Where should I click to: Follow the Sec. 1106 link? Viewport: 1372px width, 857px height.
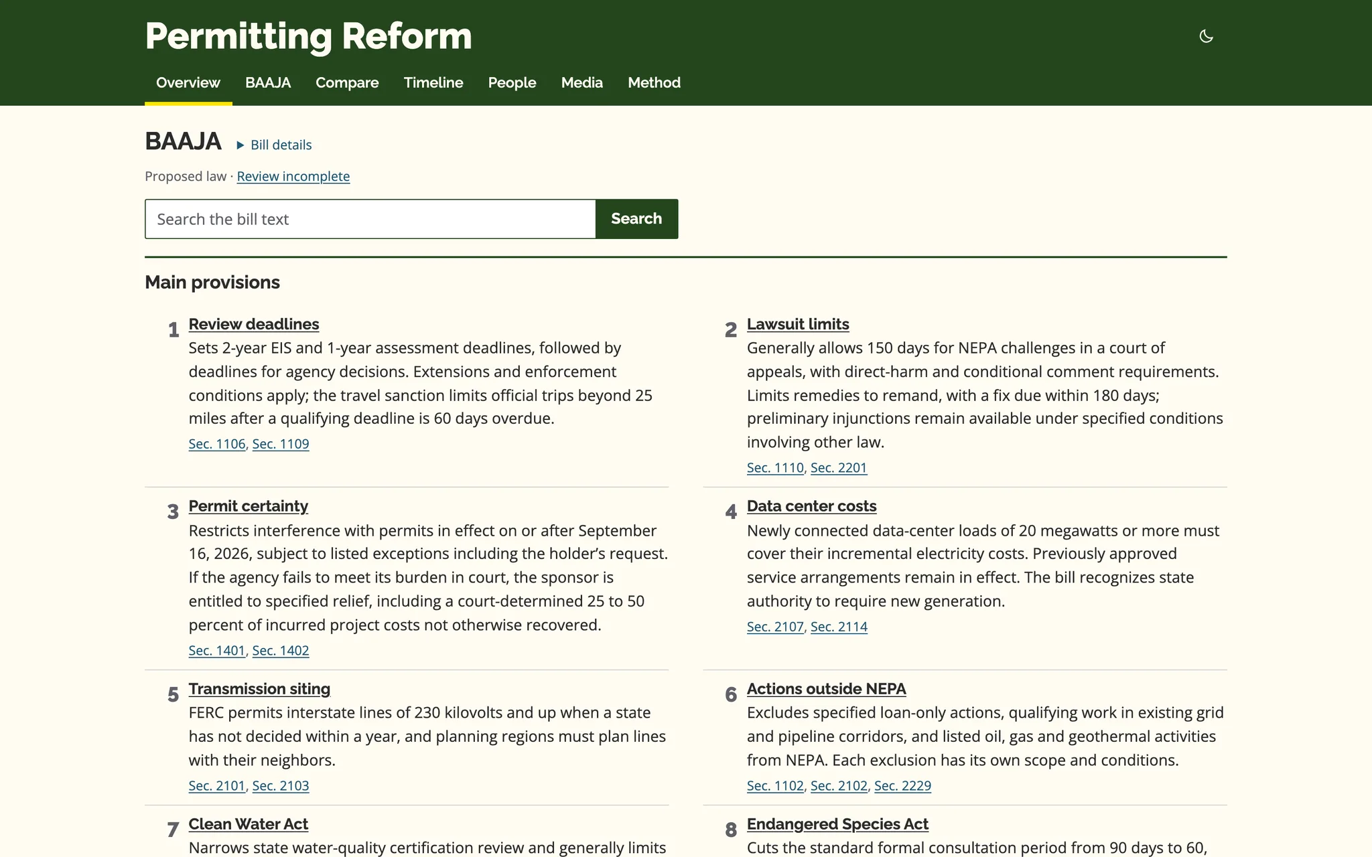217,444
